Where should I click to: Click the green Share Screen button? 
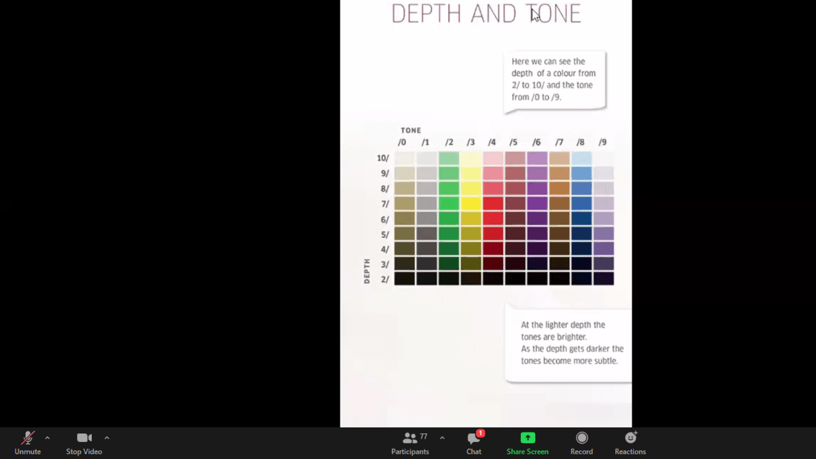pos(528,443)
